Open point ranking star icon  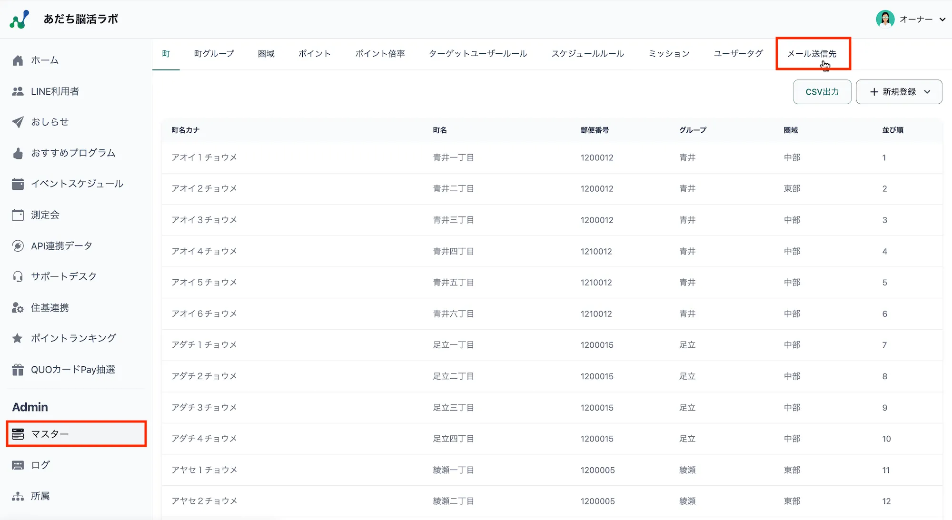coord(18,338)
